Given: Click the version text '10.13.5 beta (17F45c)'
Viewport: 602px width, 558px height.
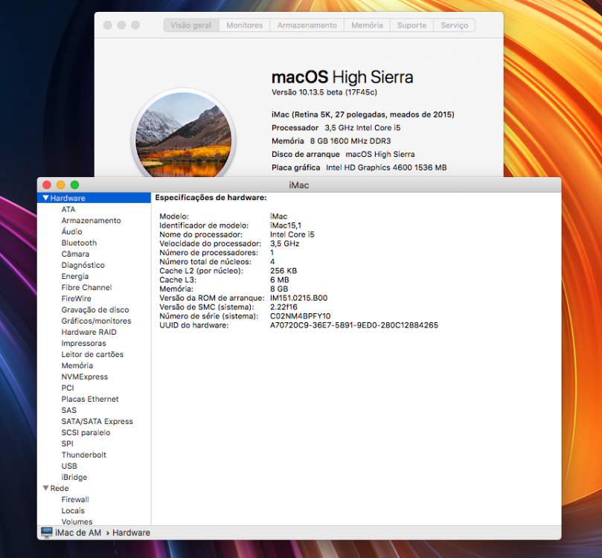Looking at the screenshot, I should coord(338,92).
